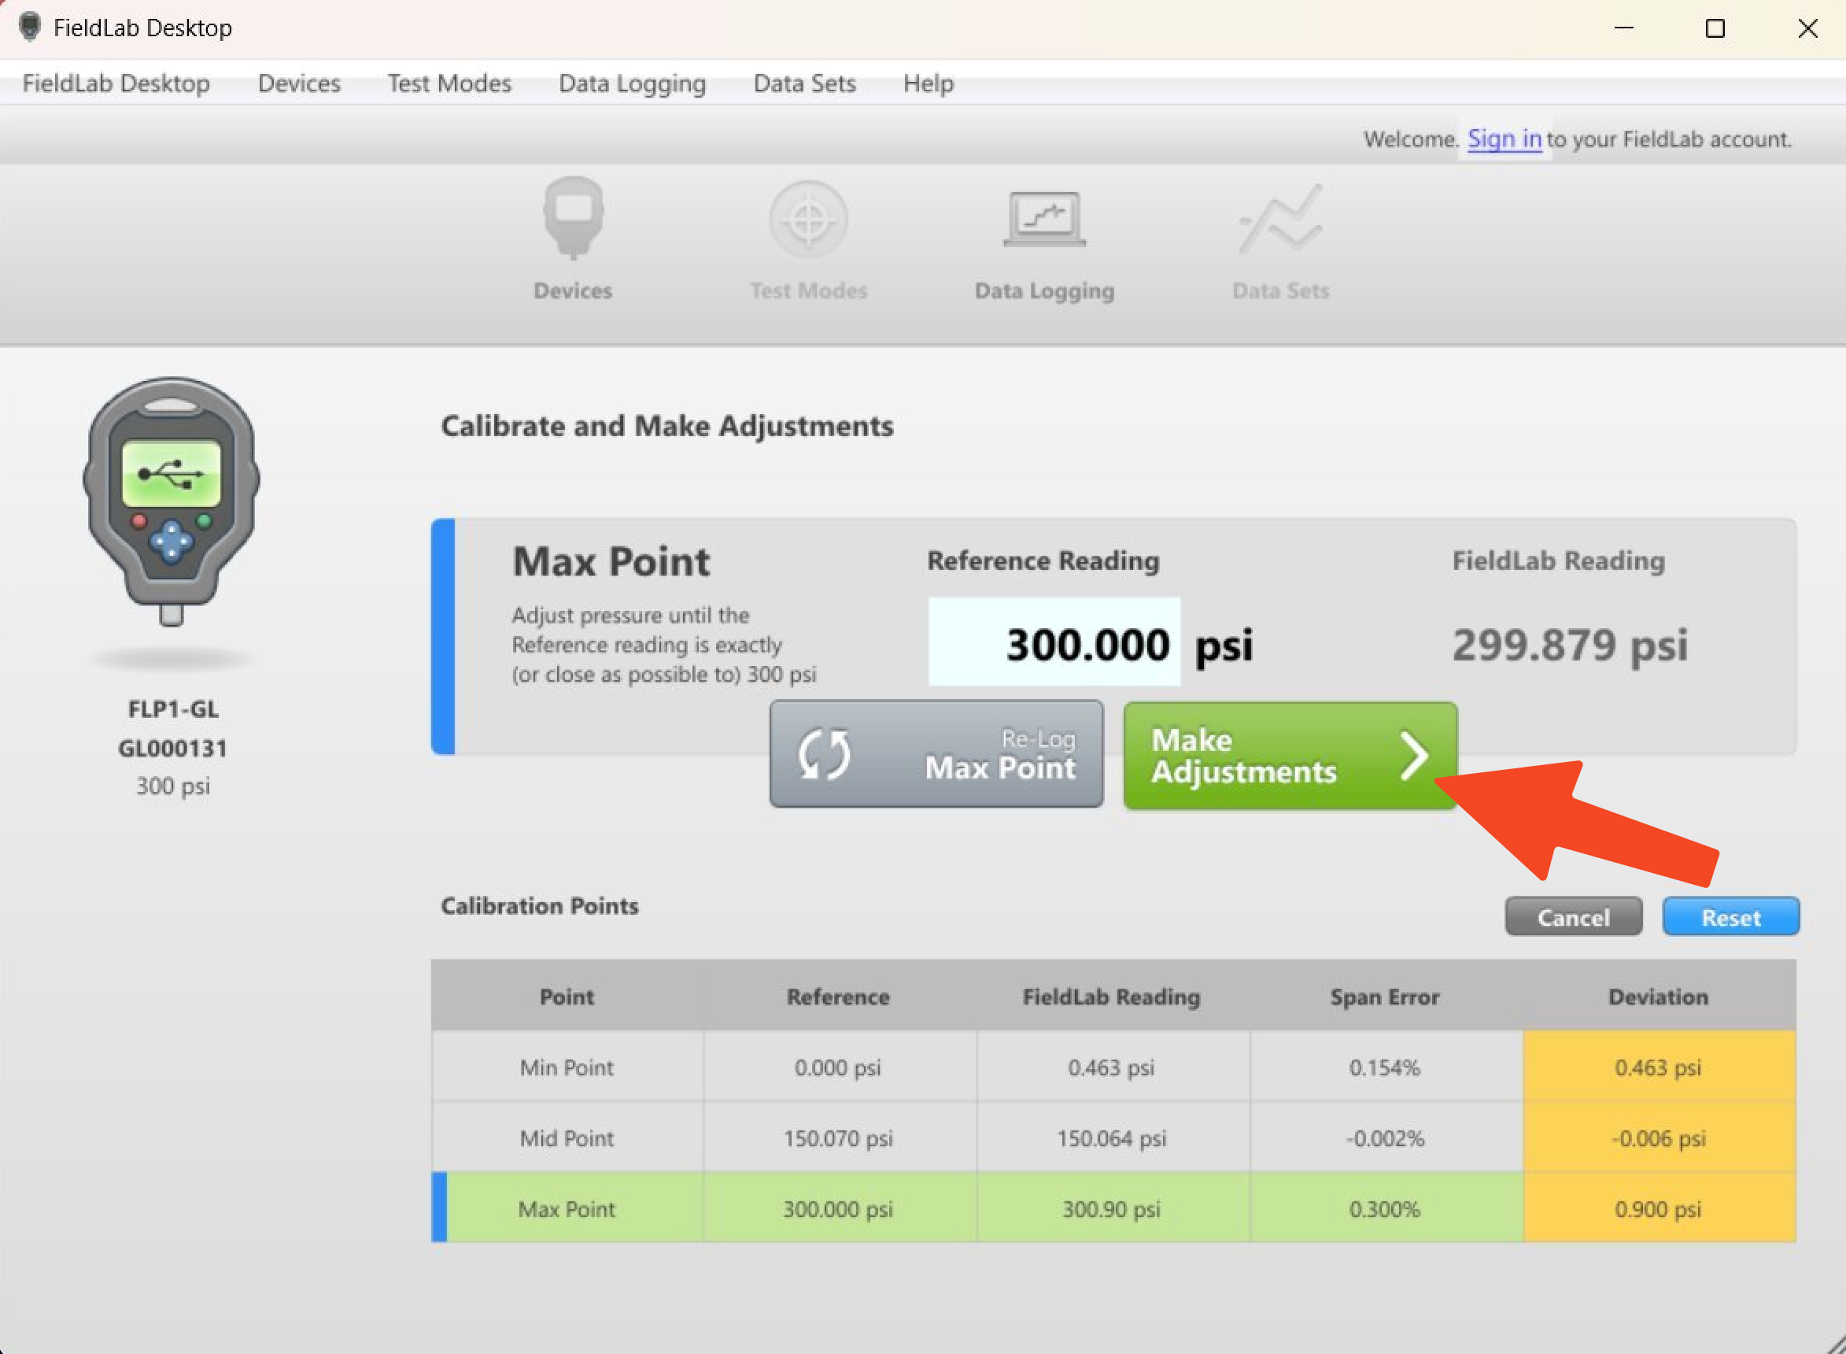Click the Reference column header

coord(839,996)
